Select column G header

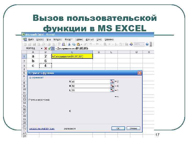(x=137, y=52)
